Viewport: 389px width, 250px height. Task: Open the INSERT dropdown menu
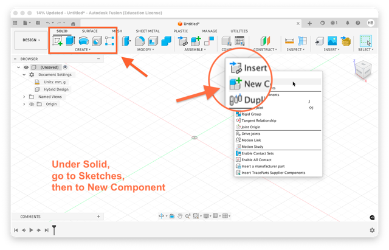331,50
